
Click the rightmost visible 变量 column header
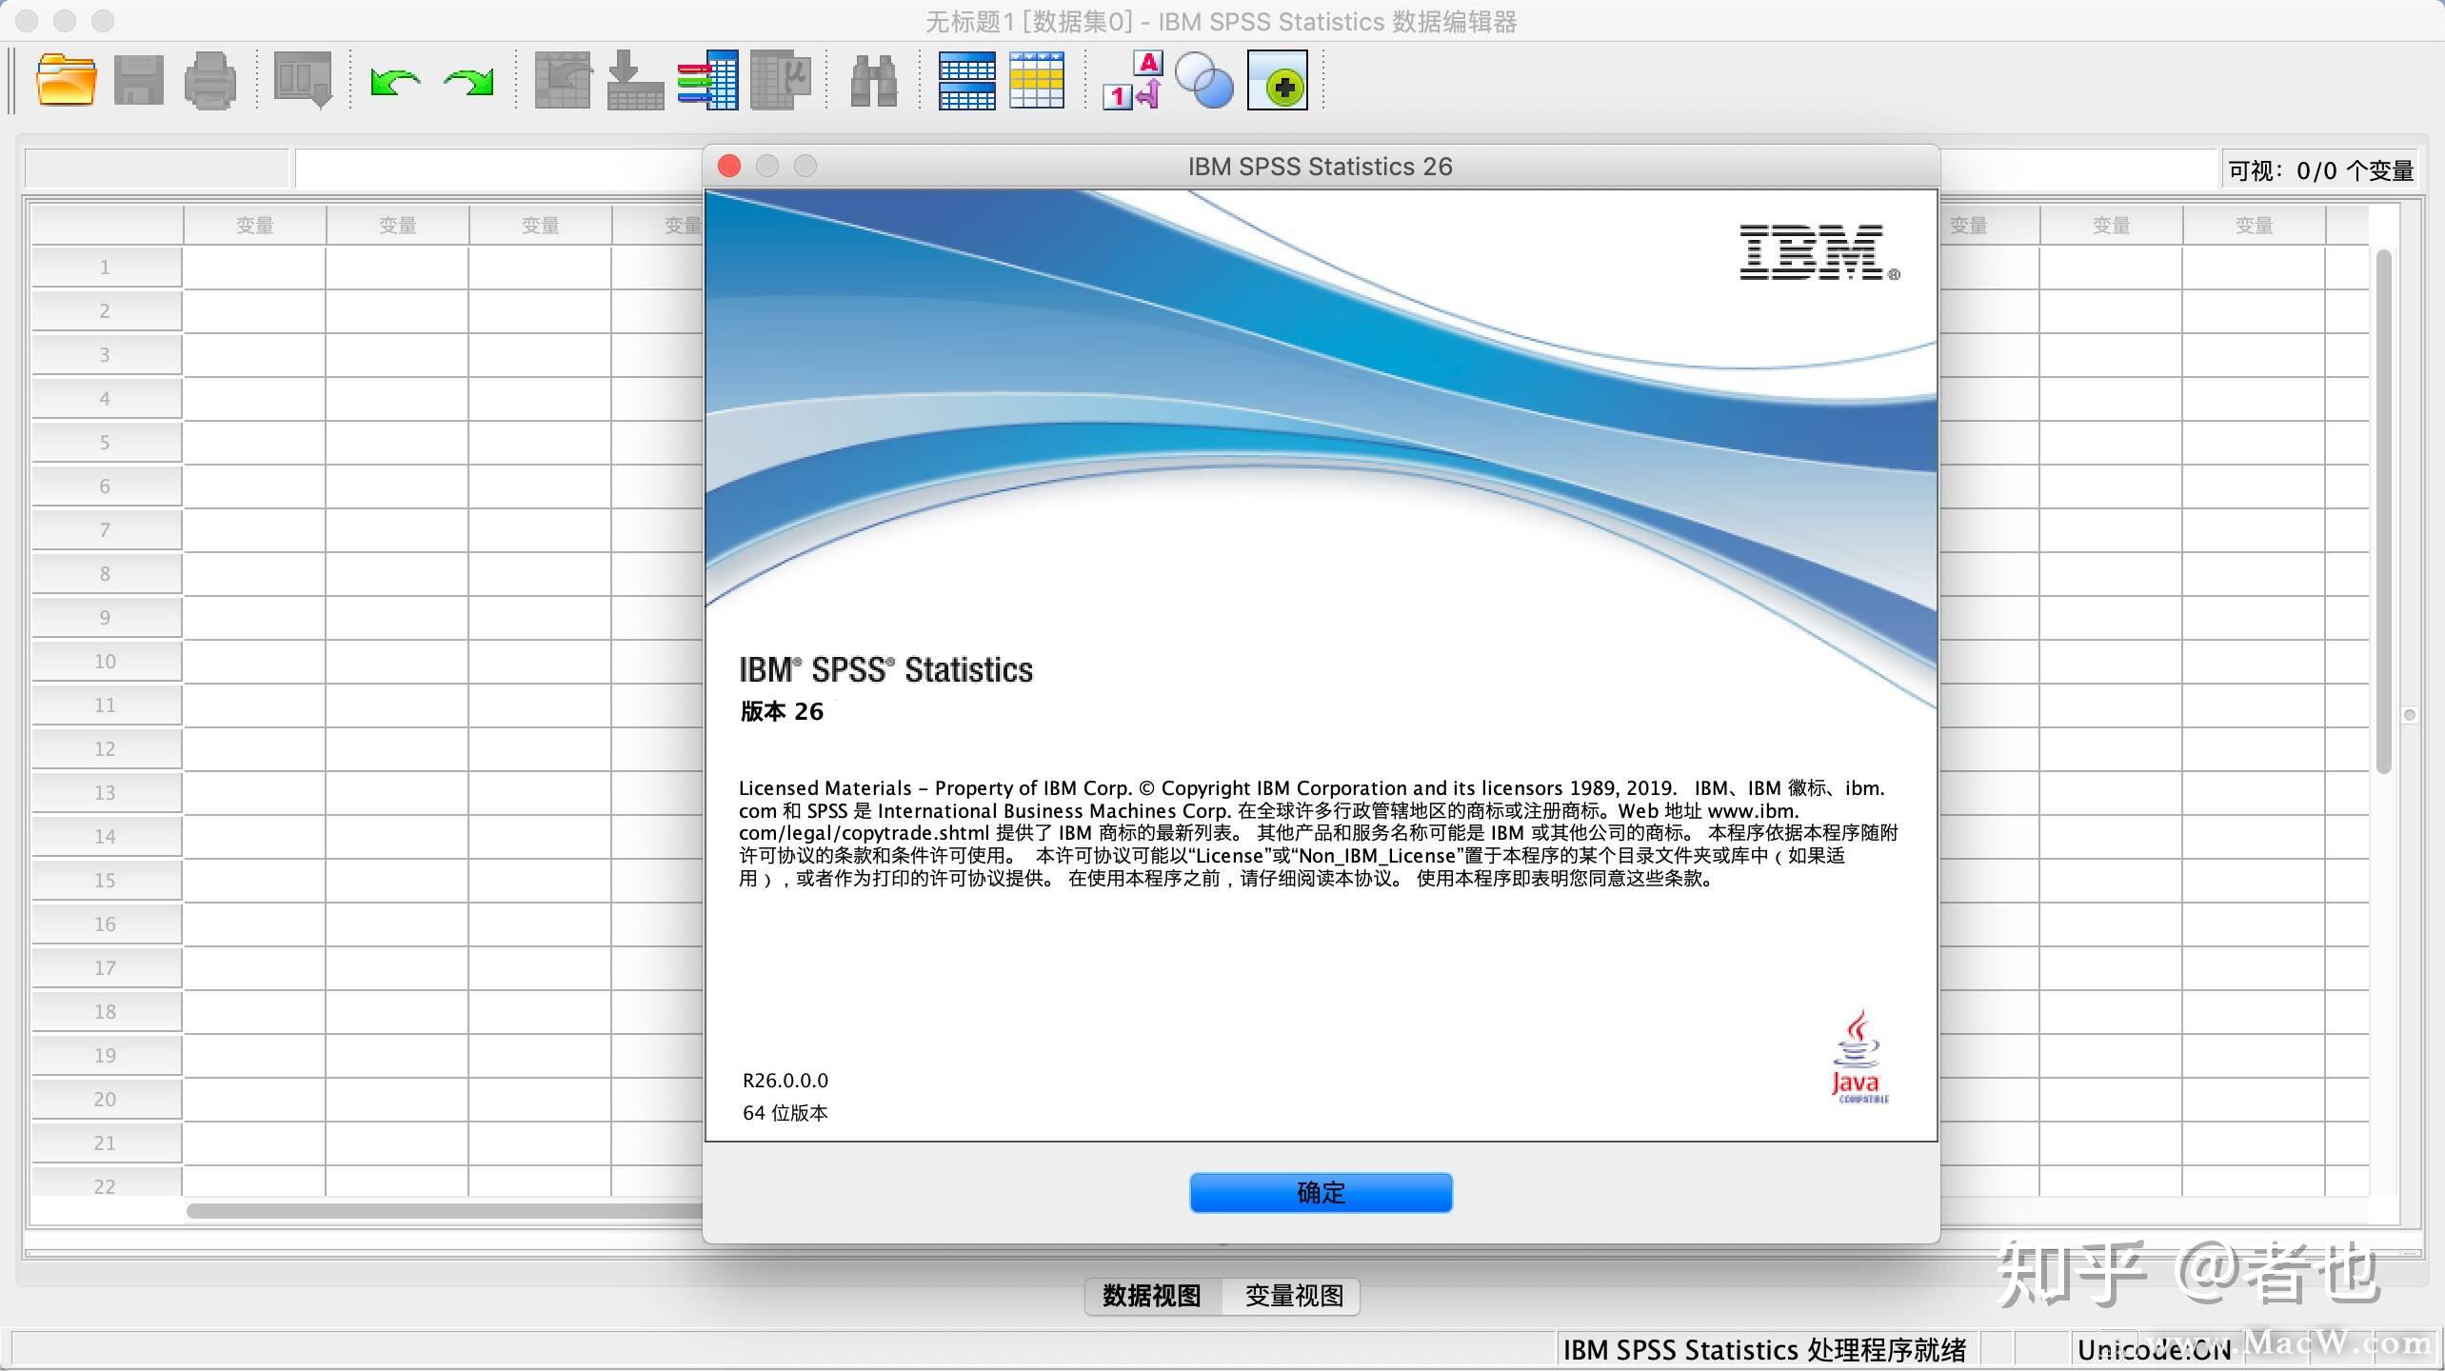pos(2254,226)
